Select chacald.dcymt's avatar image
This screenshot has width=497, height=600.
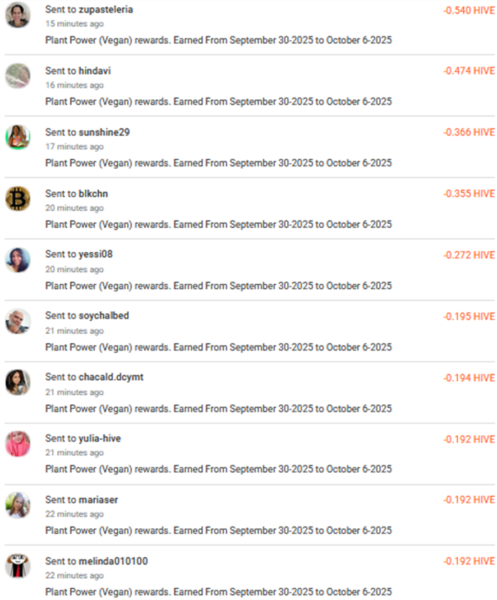click(18, 382)
